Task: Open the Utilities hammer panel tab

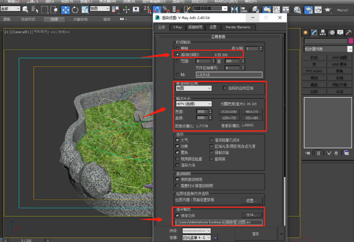Action: tap(348, 32)
